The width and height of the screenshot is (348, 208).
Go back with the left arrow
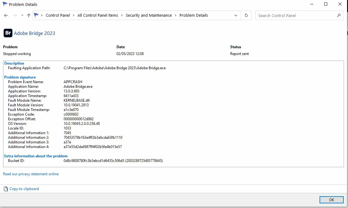coord(6,15)
